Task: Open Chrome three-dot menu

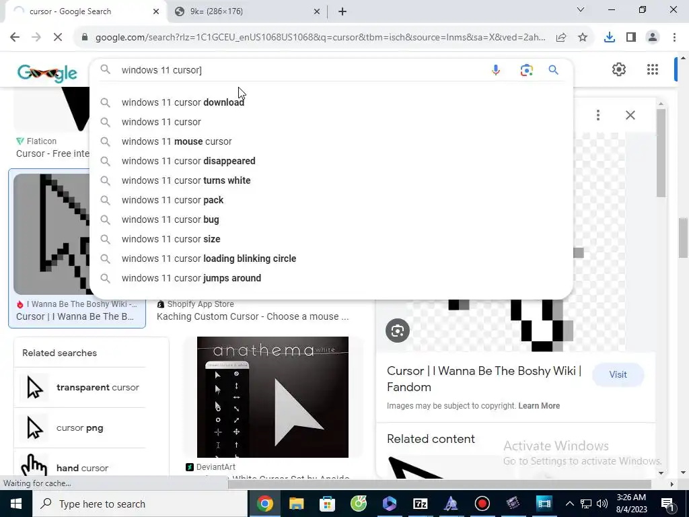Action: click(674, 38)
